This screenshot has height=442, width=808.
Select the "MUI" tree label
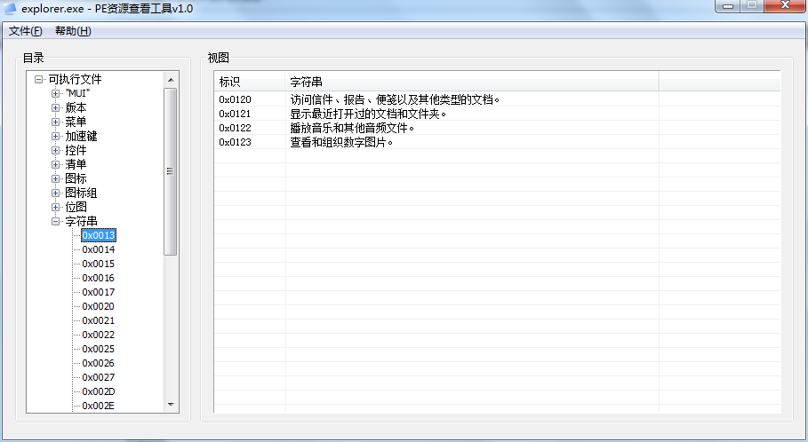pyautogui.click(x=77, y=94)
